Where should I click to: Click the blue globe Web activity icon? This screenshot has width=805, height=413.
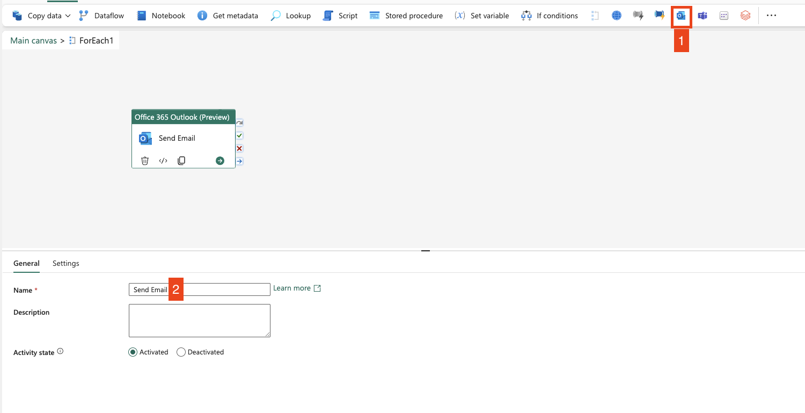(617, 16)
